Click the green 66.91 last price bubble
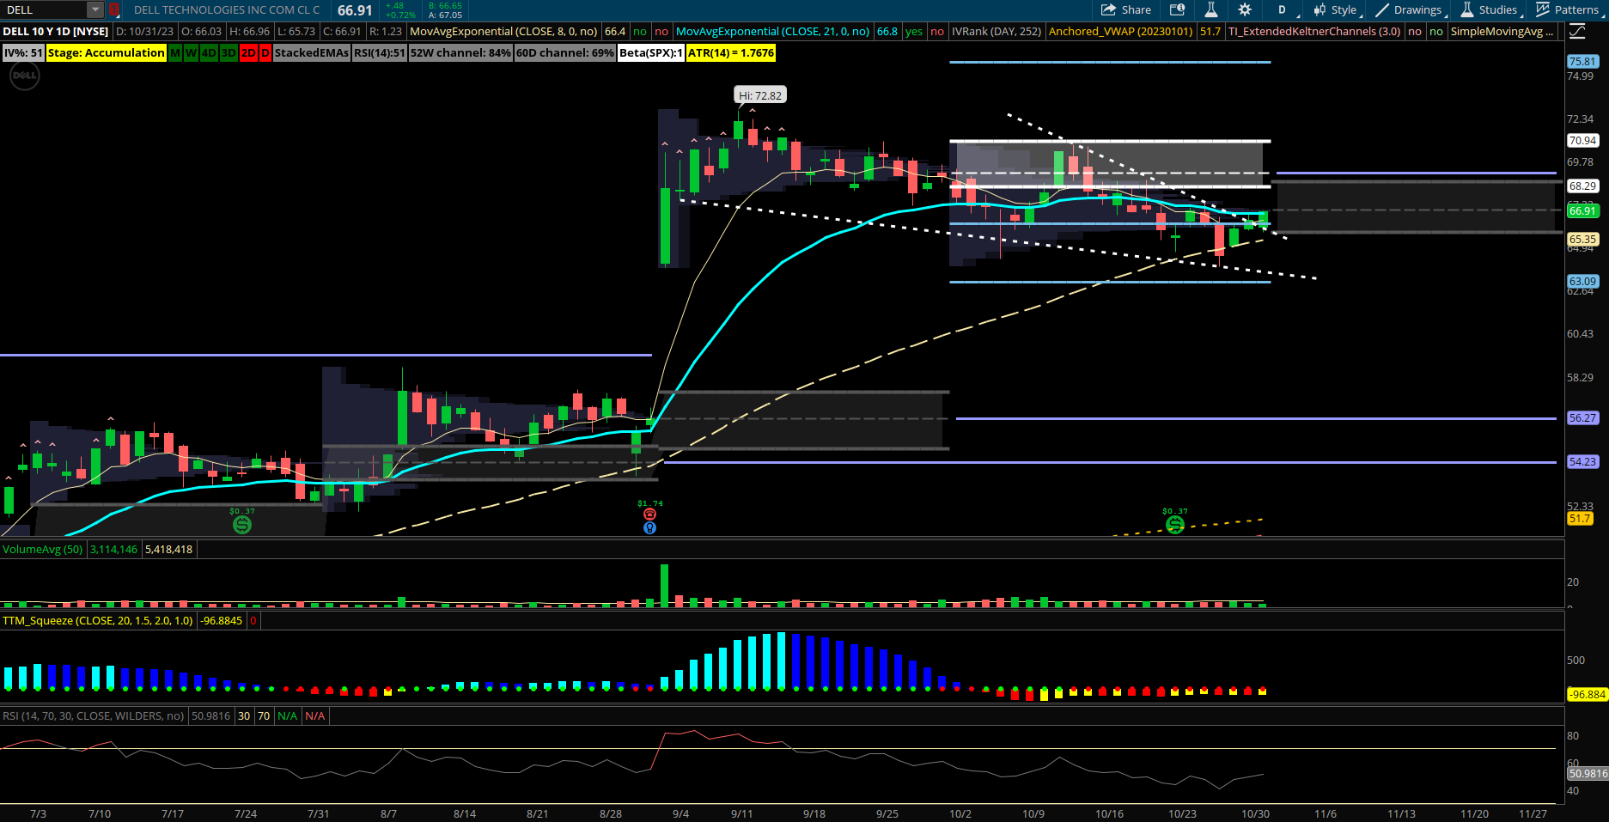Screen dimensions: 1609x822 click(x=1582, y=211)
